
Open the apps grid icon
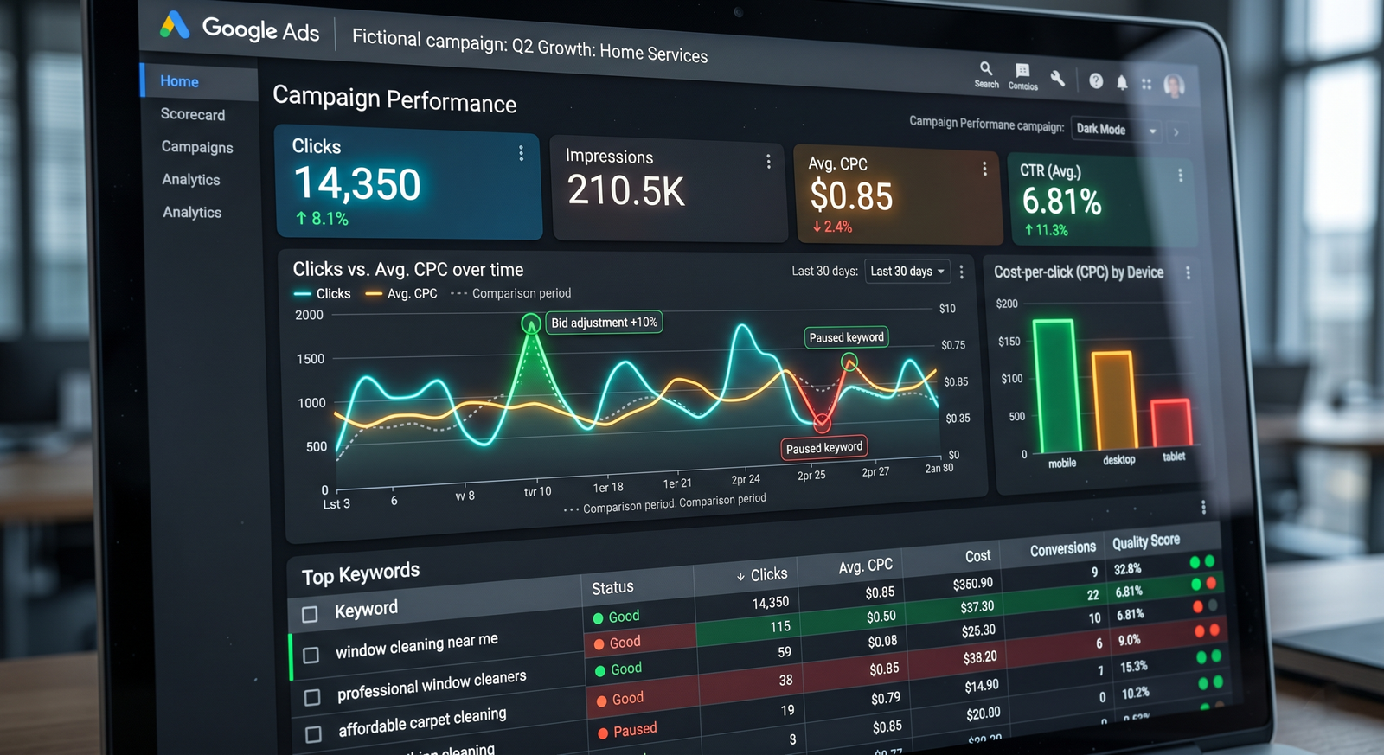[1146, 84]
